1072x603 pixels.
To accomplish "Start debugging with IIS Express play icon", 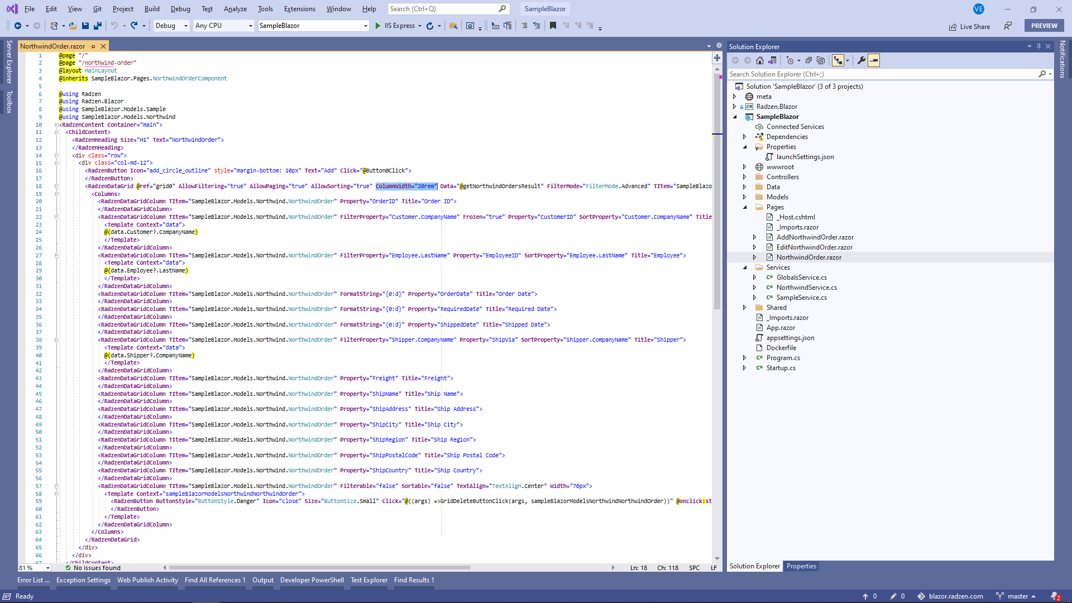I will pyautogui.click(x=378, y=26).
